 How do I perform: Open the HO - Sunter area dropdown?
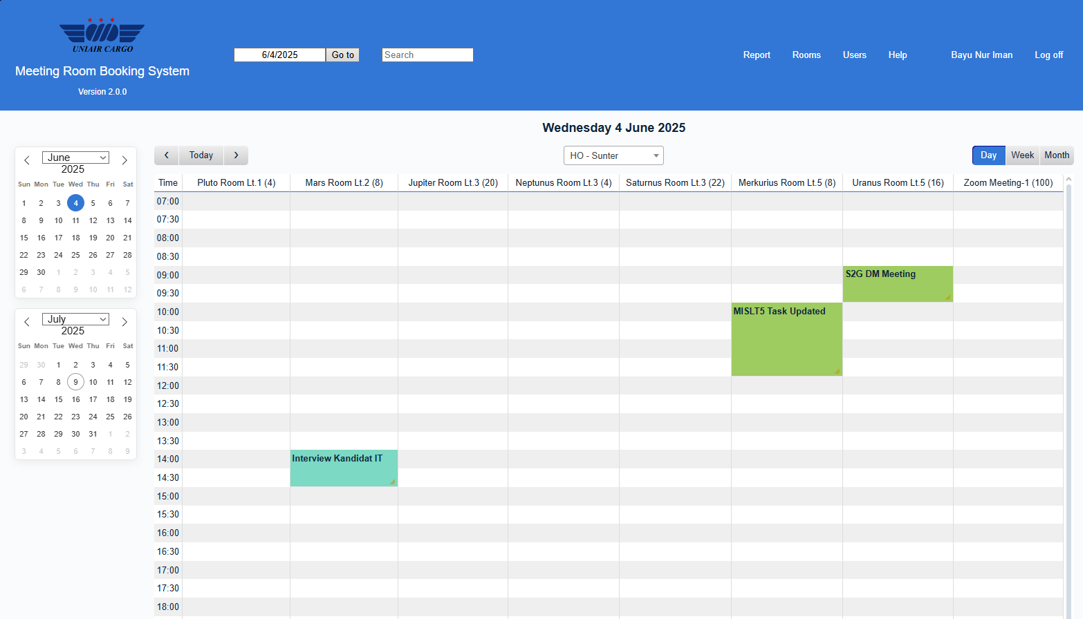(x=613, y=156)
